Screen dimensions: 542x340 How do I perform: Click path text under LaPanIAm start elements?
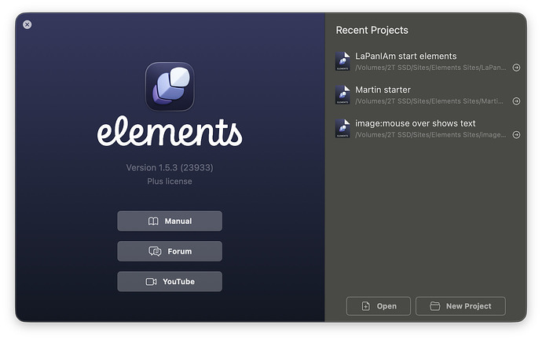[430, 68]
